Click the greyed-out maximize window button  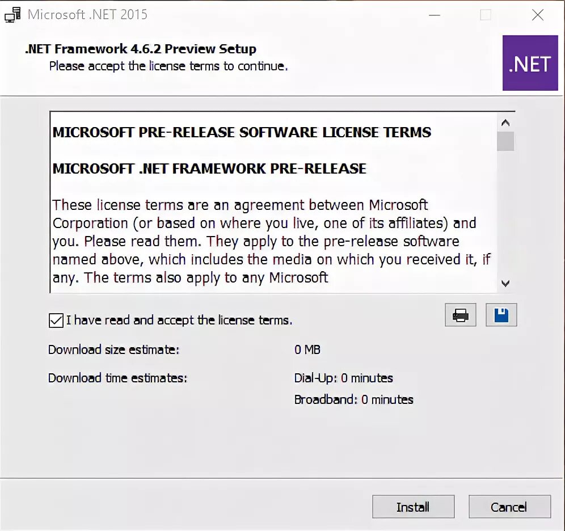[x=486, y=15]
